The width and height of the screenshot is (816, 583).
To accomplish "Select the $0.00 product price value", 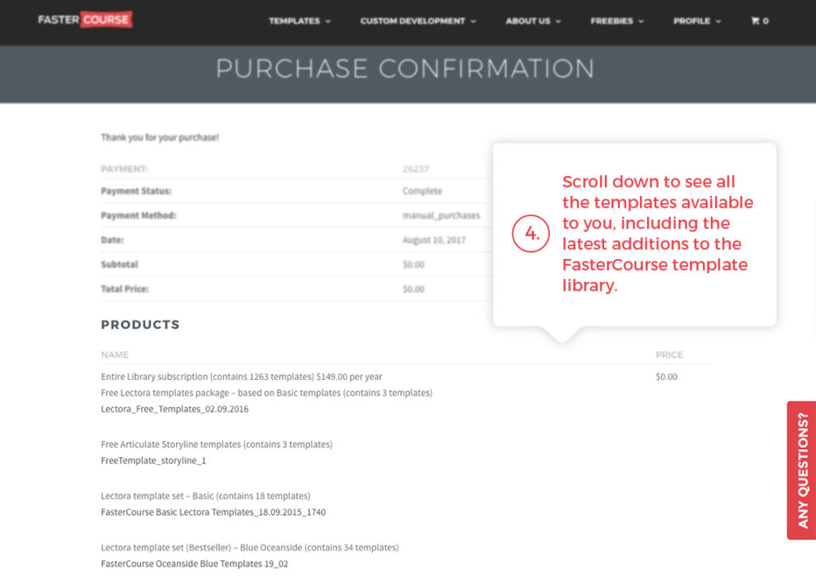I will pyautogui.click(x=666, y=377).
